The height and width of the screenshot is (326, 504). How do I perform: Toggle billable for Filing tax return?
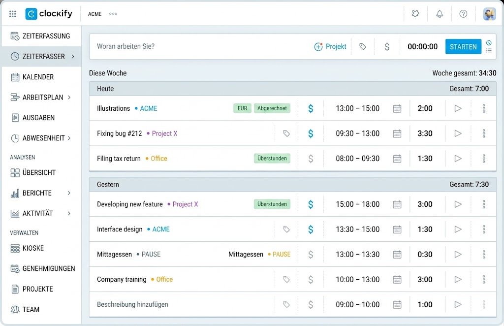(311, 159)
